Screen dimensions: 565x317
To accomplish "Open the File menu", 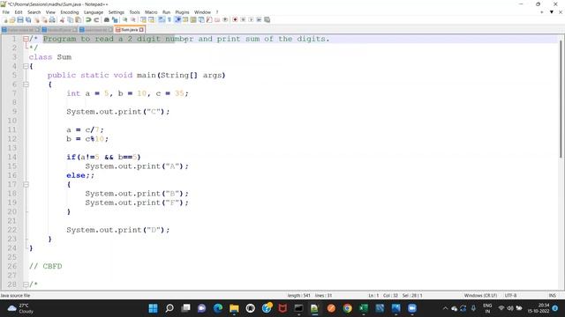I will (x=6, y=12).
